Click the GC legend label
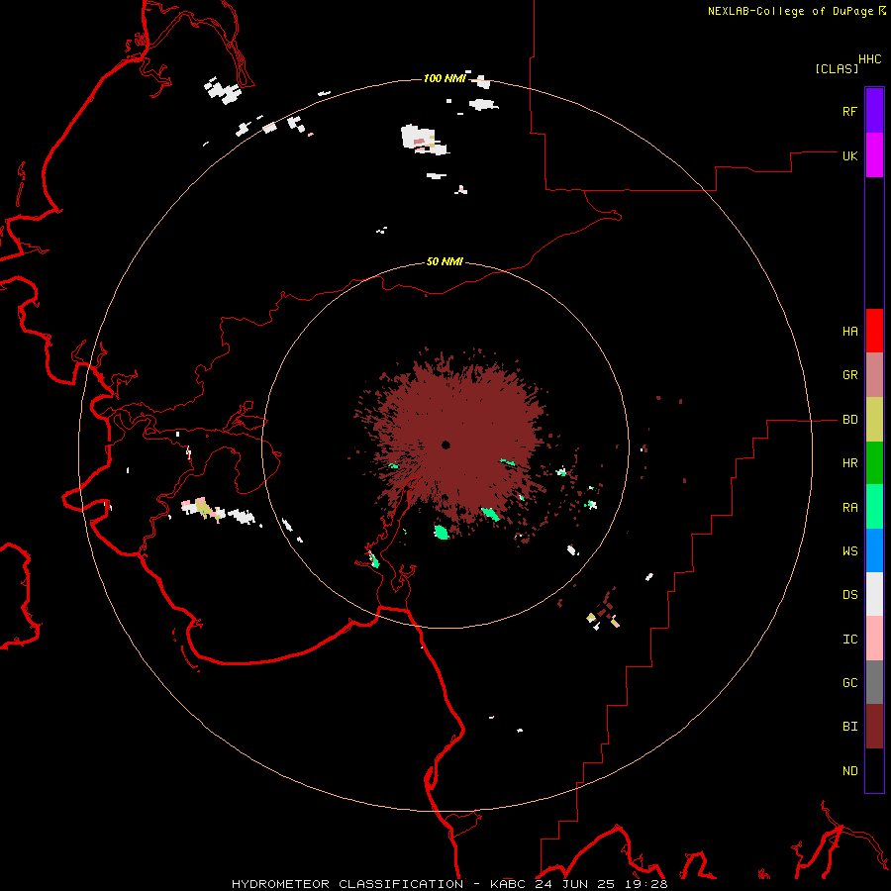This screenshot has width=891, height=891. (x=849, y=683)
